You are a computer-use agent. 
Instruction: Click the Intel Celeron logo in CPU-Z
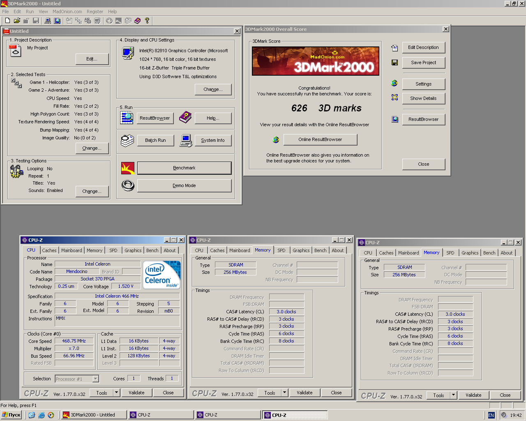coord(162,275)
